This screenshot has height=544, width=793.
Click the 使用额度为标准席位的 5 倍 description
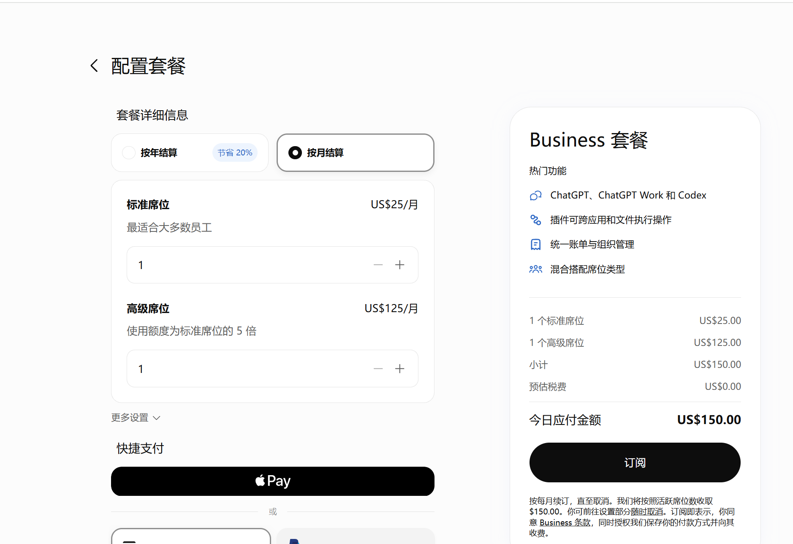coord(192,331)
